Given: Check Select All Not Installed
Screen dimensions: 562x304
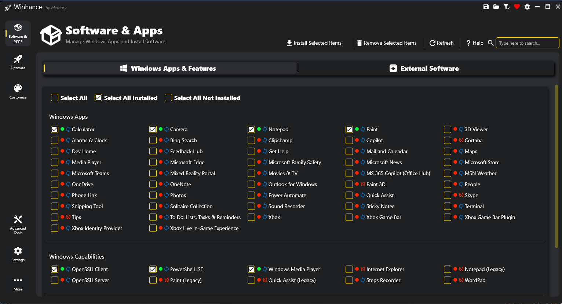Looking at the screenshot, I should [168, 97].
